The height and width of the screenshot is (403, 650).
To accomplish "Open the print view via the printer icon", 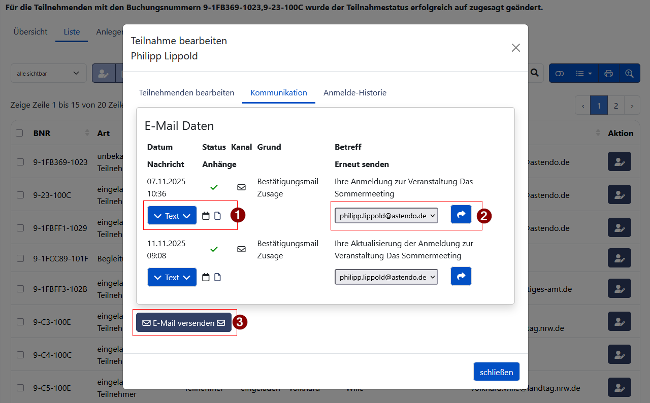I will (608, 73).
